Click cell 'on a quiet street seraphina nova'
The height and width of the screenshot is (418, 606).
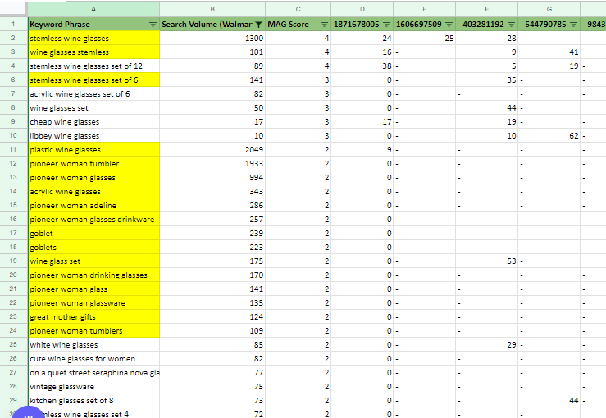(x=93, y=372)
